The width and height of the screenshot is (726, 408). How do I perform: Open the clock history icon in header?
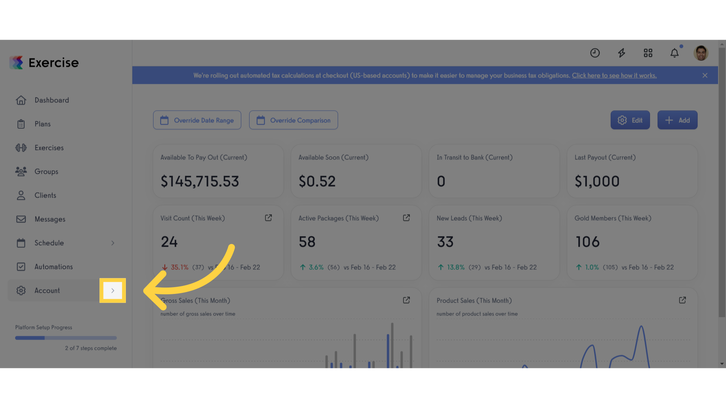tap(595, 53)
